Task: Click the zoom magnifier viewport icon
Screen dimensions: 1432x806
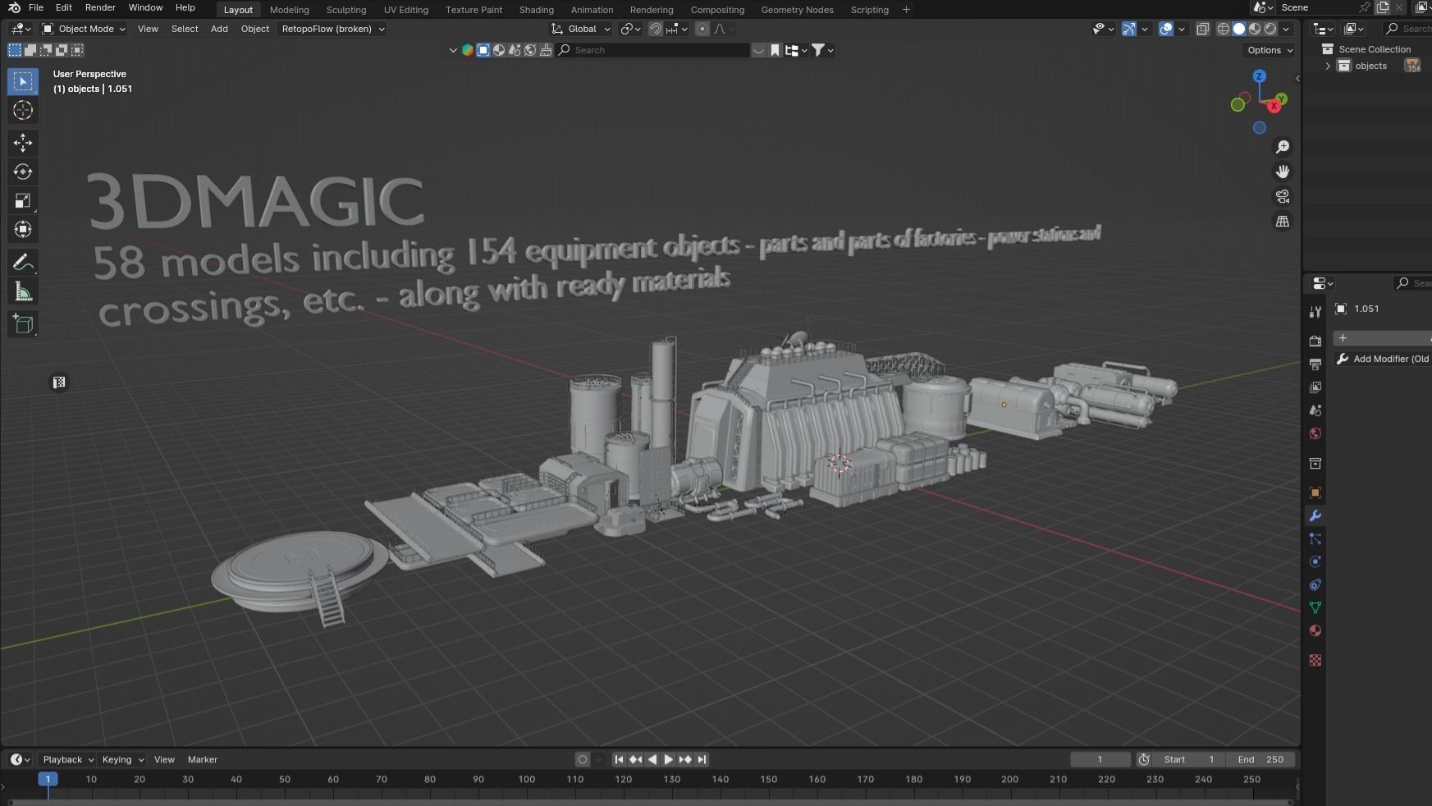Action: [1282, 147]
